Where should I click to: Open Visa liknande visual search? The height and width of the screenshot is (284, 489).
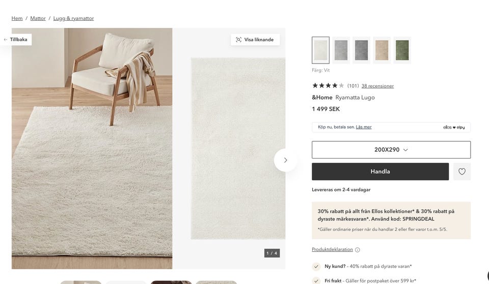tap(255, 40)
